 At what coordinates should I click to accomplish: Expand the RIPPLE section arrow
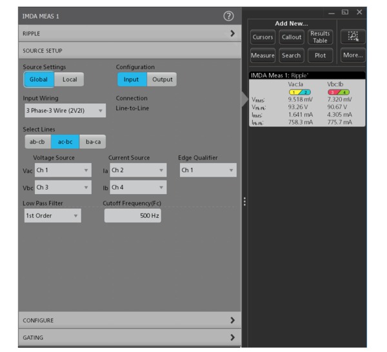(x=232, y=34)
